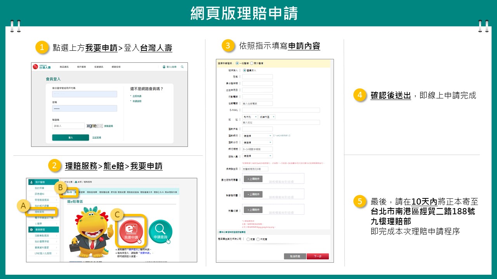This screenshot has height=279, width=497.
Task: Select LINE個人化服務 in the sidebar
Action: [x=42, y=253]
